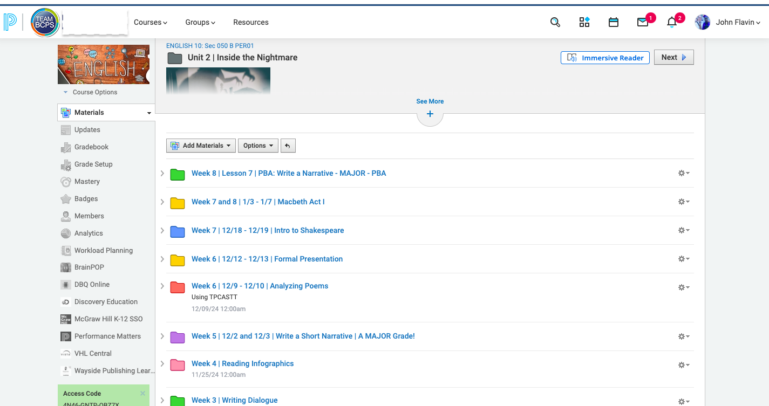The height and width of the screenshot is (406, 769).
Task: Expand Course Options under the course image
Action: pyautogui.click(x=91, y=92)
